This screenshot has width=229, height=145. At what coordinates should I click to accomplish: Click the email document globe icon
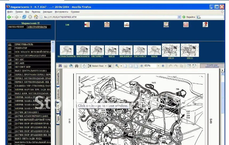[71, 66]
